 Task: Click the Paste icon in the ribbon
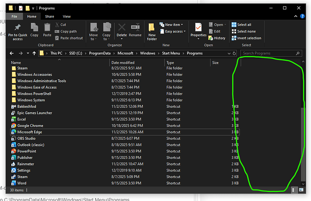pos(47,28)
